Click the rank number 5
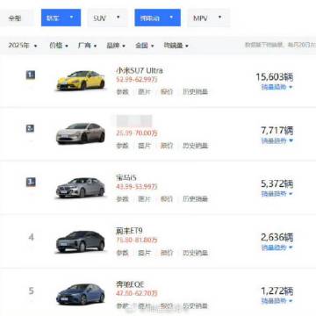This screenshot has width=316, height=316. pos(31,291)
